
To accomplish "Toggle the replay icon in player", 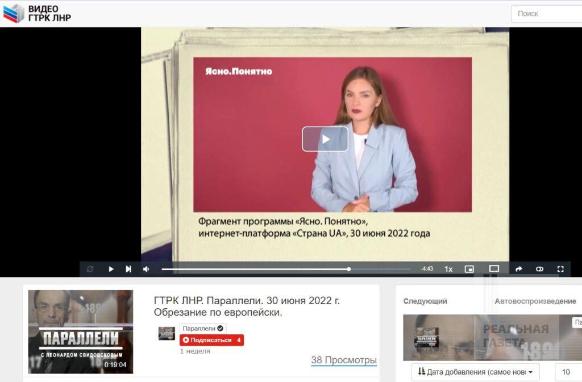I will click(x=90, y=269).
